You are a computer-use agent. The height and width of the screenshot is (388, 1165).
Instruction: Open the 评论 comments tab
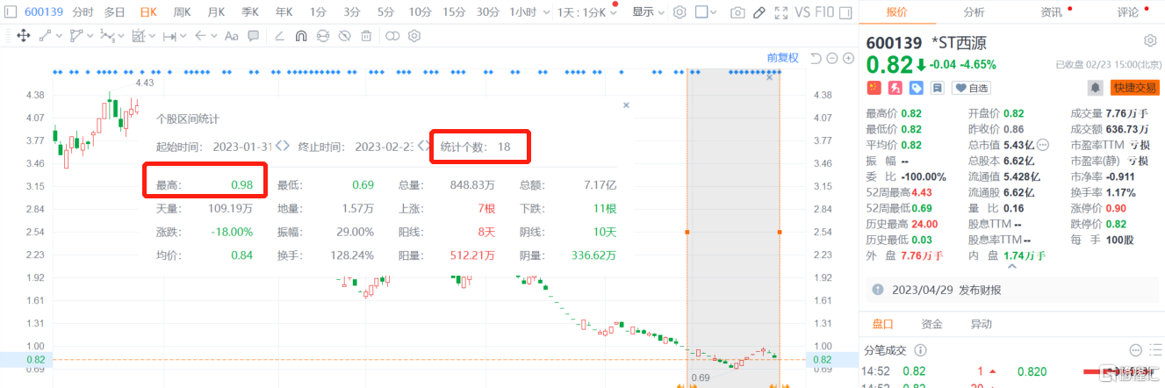click(1127, 12)
